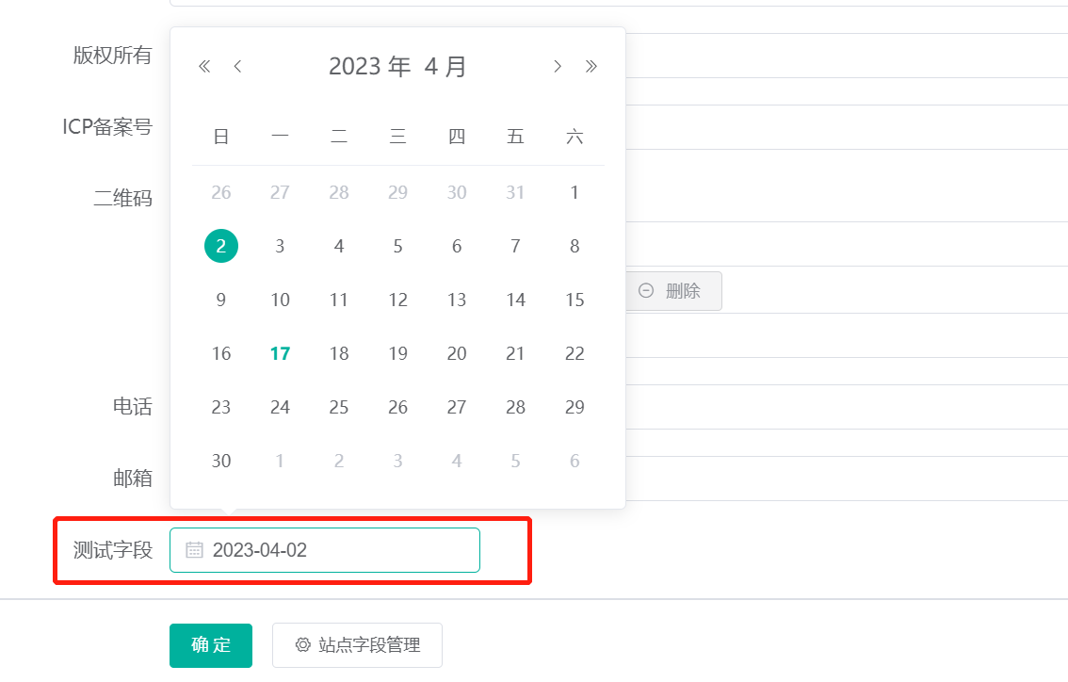Image resolution: width=1068 pixels, height=682 pixels.
Task: Select the highlighted date 2 in calendar
Action: pos(220,246)
